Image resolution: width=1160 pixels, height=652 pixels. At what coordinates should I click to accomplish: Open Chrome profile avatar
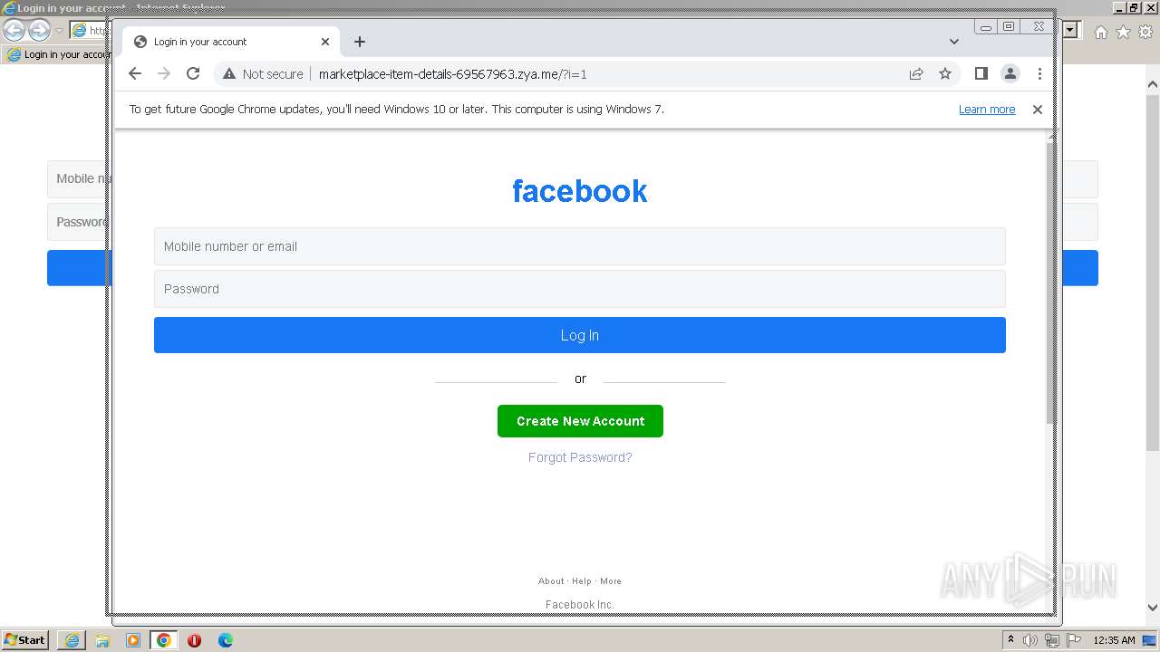coord(1010,74)
